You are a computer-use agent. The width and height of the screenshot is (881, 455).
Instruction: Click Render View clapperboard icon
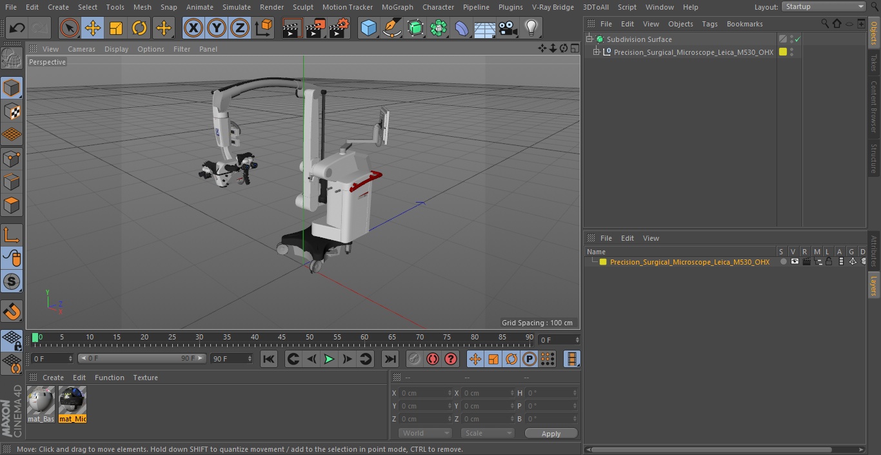(x=292, y=28)
